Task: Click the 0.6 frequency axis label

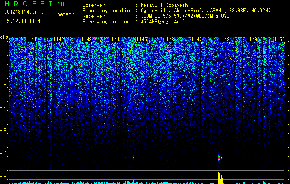Action: point(4,175)
